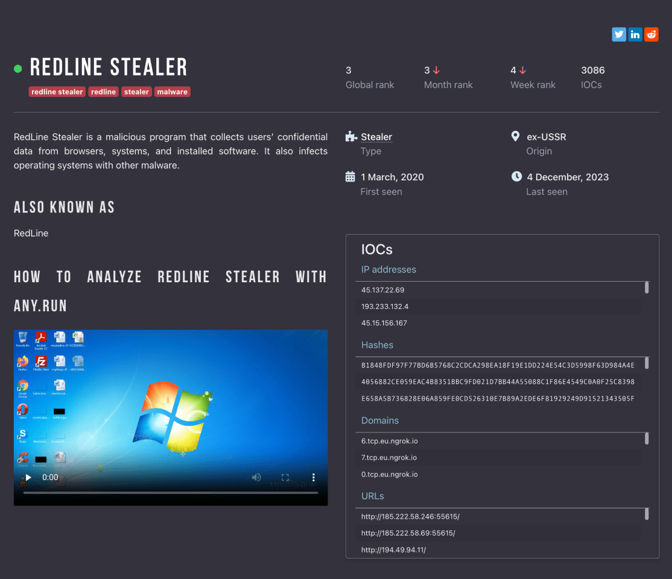Click the Origin location pin icon
Image resolution: width=672 pixels, height=579 pixels.
coord(516,136)
